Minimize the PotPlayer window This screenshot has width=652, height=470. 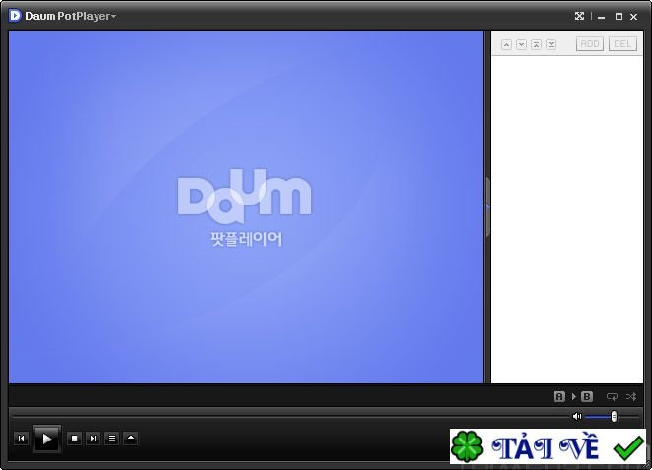tap(601, 17)
